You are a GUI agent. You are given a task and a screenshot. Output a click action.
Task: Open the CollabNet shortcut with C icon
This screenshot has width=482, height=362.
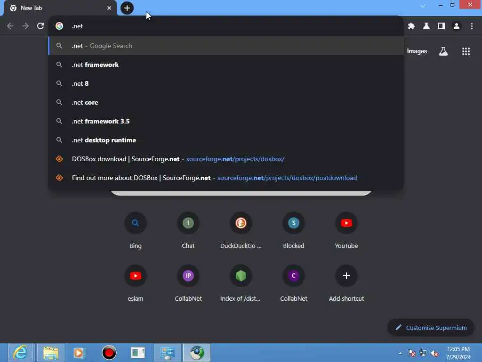[294, 283]
